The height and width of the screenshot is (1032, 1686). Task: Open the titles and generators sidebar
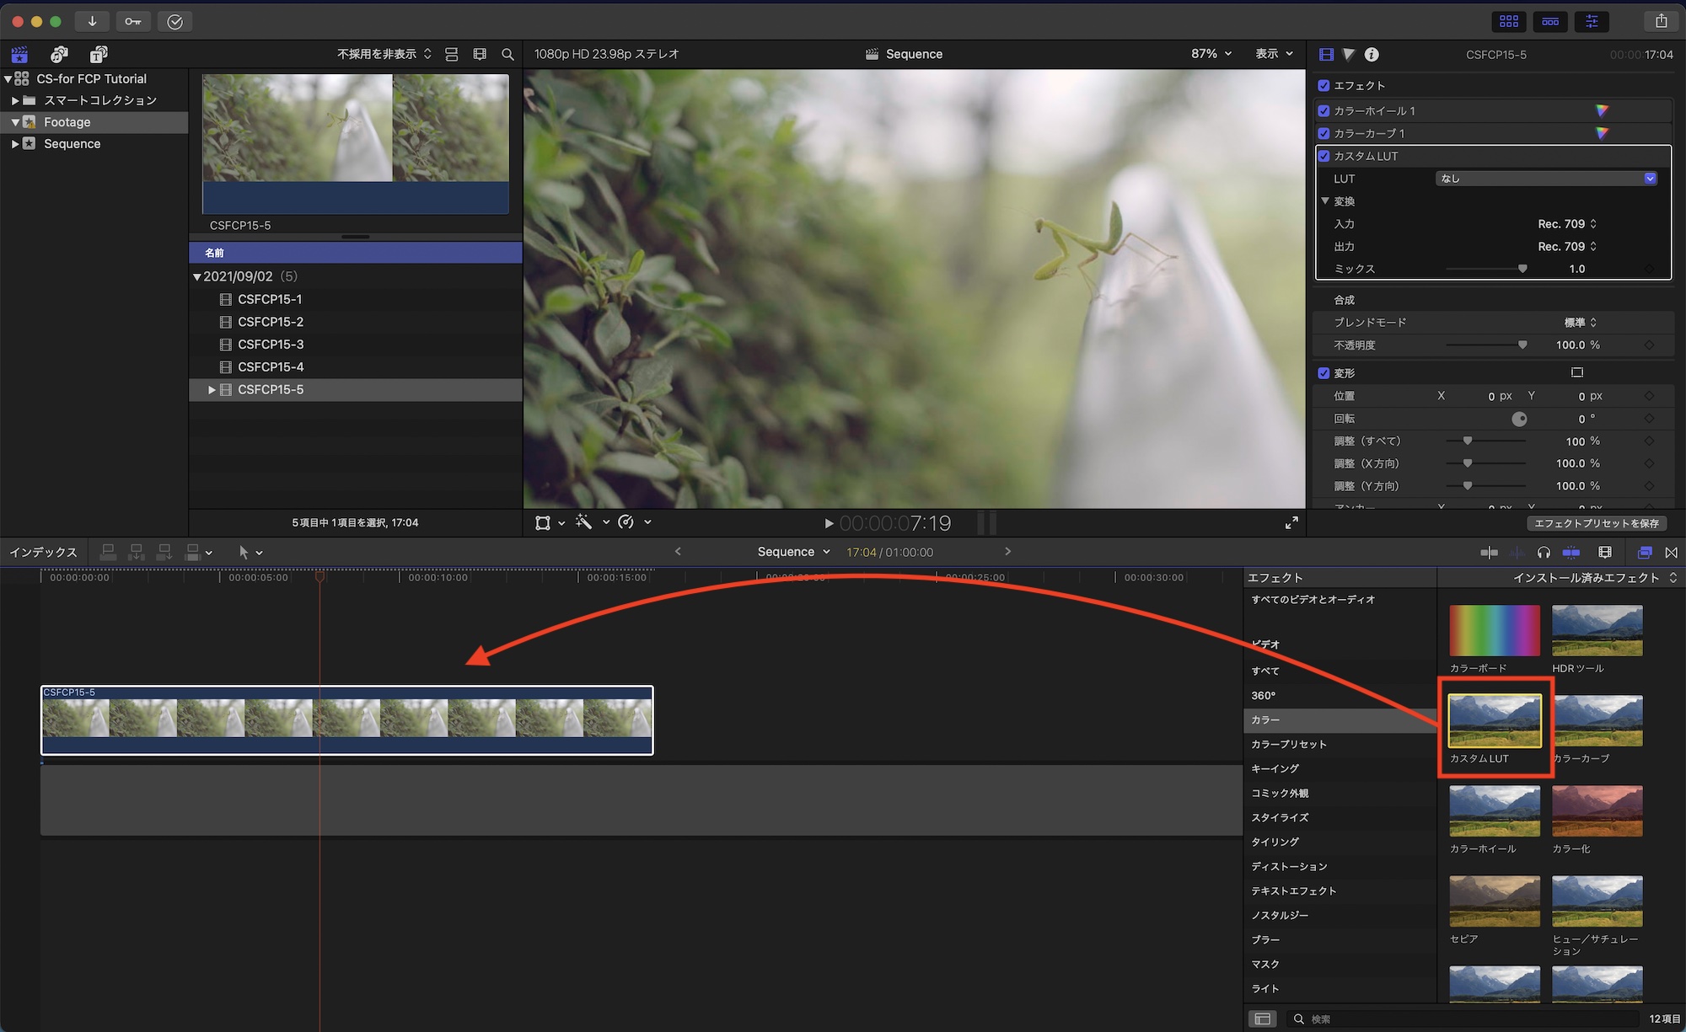pyautogui.click(x=99, y=54)
